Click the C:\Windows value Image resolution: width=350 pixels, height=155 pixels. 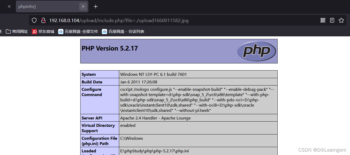pyautogui.click(x=132, y=138)
